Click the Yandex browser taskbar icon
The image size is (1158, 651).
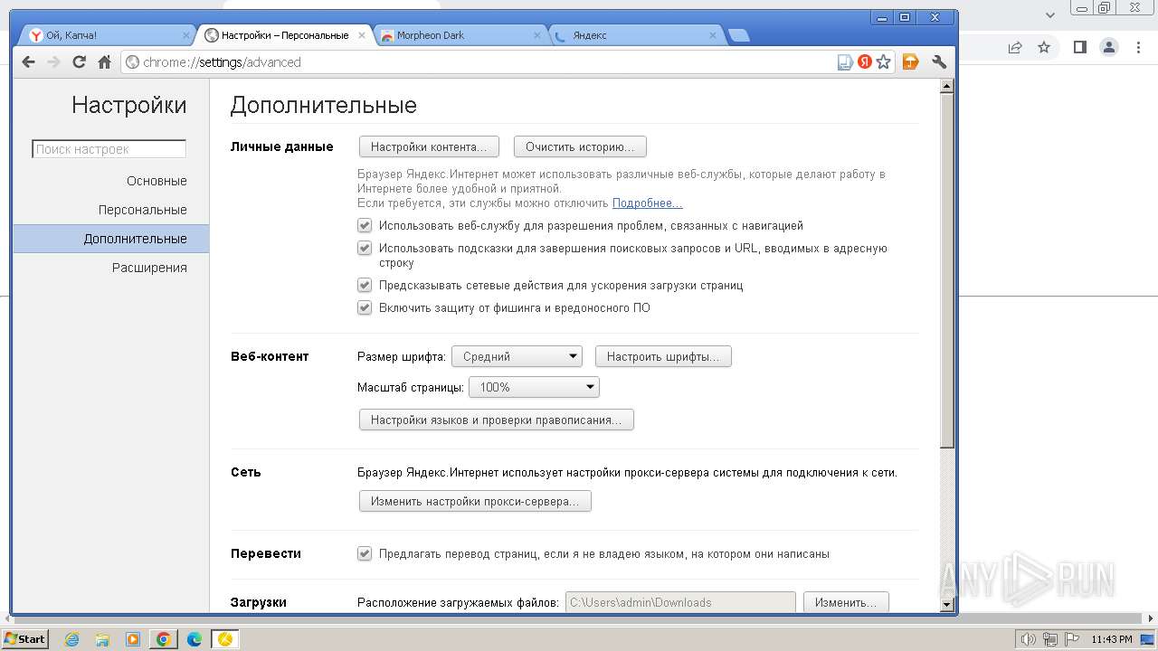coord(225,639)
